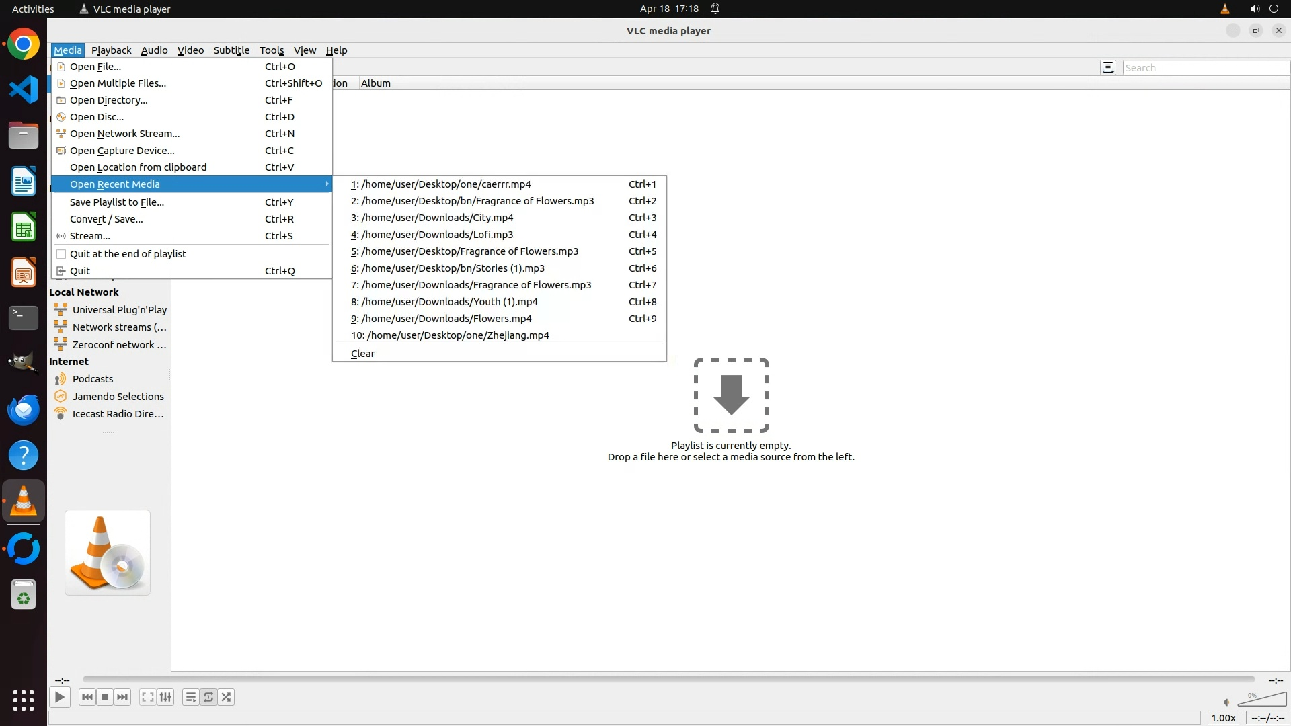Image resolution: width=1291 pixels, height=726 pixels.
Task: Open extended settings equalizer icon
Action: [165, 697]
